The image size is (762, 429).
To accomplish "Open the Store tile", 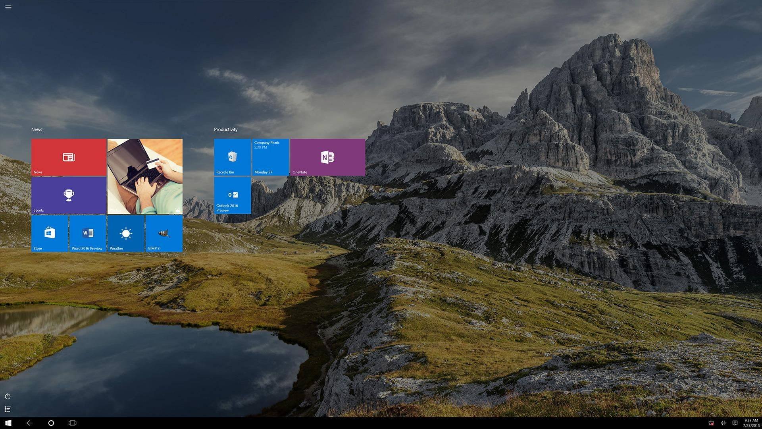I will tap(50, 233).
